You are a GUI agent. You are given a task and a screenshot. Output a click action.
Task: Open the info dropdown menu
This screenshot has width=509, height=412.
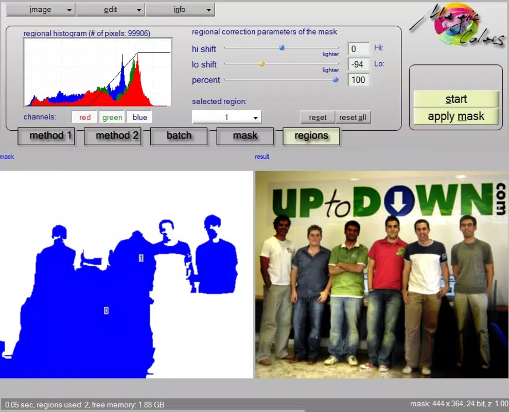click(180, 10)
